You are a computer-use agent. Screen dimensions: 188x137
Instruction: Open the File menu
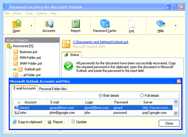pos(7,13)
